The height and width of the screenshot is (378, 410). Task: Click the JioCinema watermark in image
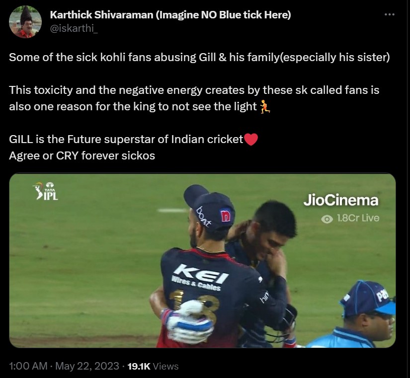341,201
